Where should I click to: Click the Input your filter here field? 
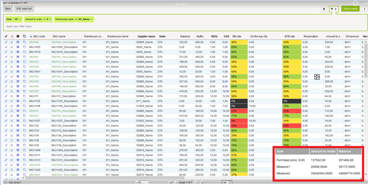tap(86, 27)
